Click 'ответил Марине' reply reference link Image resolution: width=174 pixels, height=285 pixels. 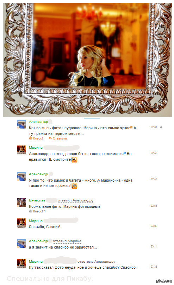pos(67,241)
